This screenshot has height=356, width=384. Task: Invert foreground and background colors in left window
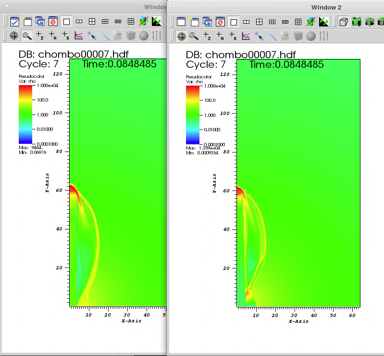[157, 22]
